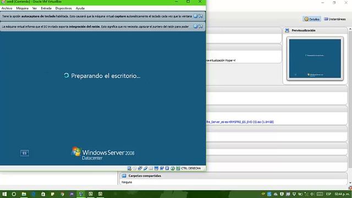
Task: Open the Archivo menu in the VM window
Action: coord(7,8)
